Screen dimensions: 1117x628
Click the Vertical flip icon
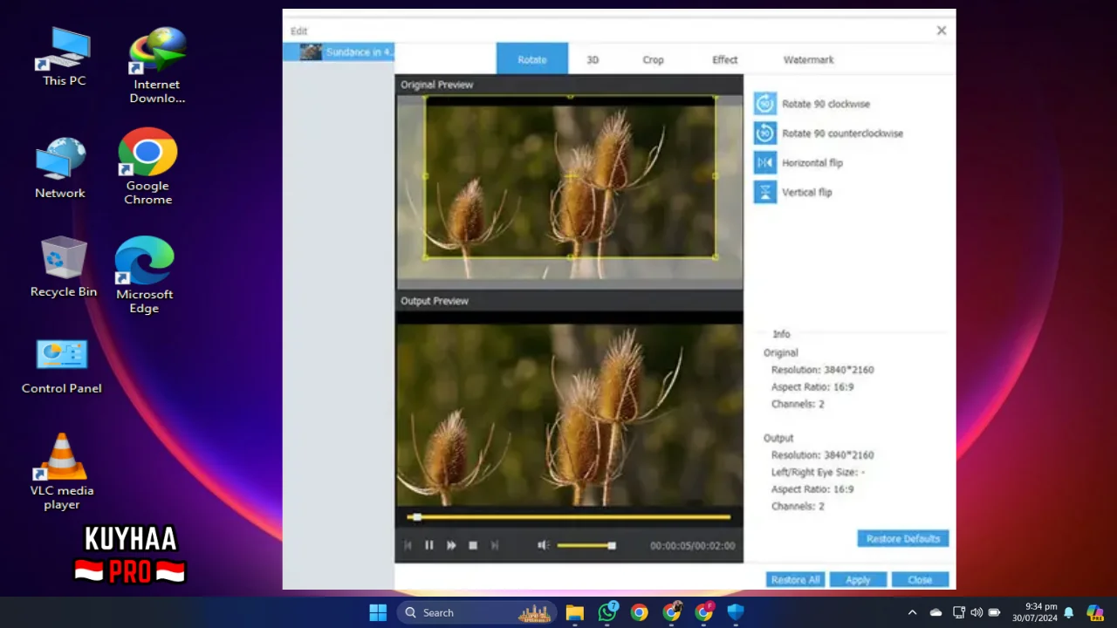pos(765,192)
